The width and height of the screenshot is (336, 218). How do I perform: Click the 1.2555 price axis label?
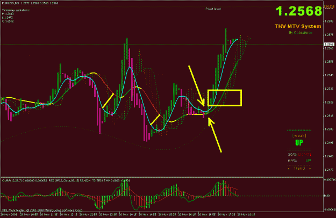click(329, 62)
